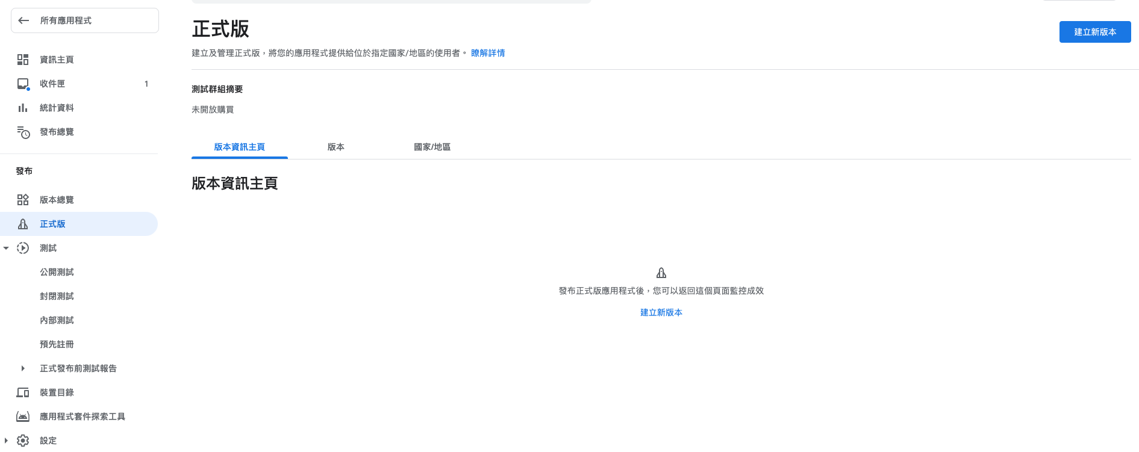This screenshot has width=1139, height=452.
Task: Collapse the 測試 section arrow
Action: point(6,248)
